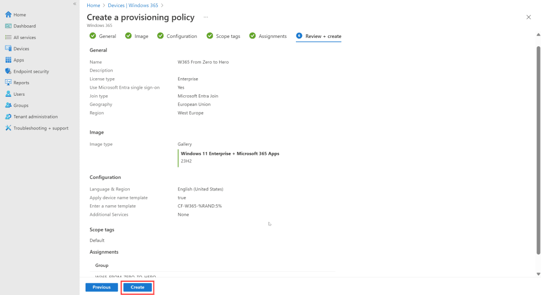Screen dimensions: 541x295
Task: Click the West Europe region value
Action: 190,113
